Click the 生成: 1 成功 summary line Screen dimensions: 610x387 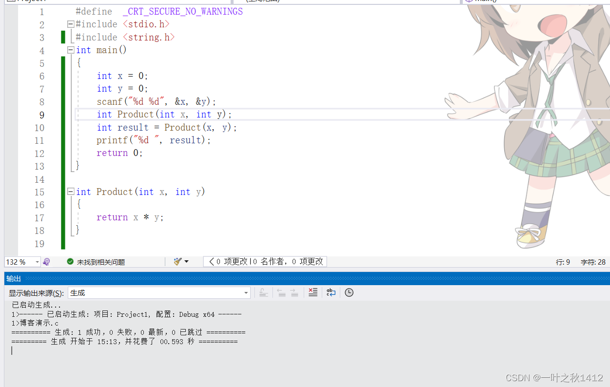pos(128,332)
